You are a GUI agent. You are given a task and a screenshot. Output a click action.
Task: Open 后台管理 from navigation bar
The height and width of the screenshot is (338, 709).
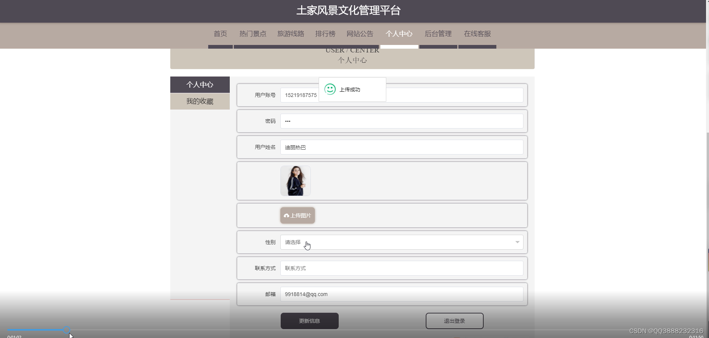[438, 34]
